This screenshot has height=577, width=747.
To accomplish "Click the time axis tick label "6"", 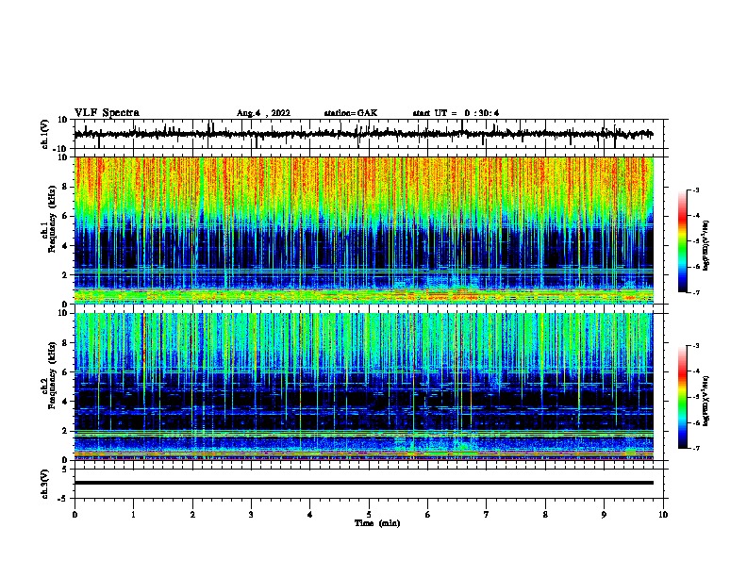I will tap(428, 515).
